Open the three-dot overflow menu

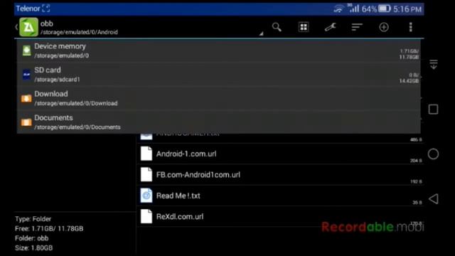tap(410, 27)
